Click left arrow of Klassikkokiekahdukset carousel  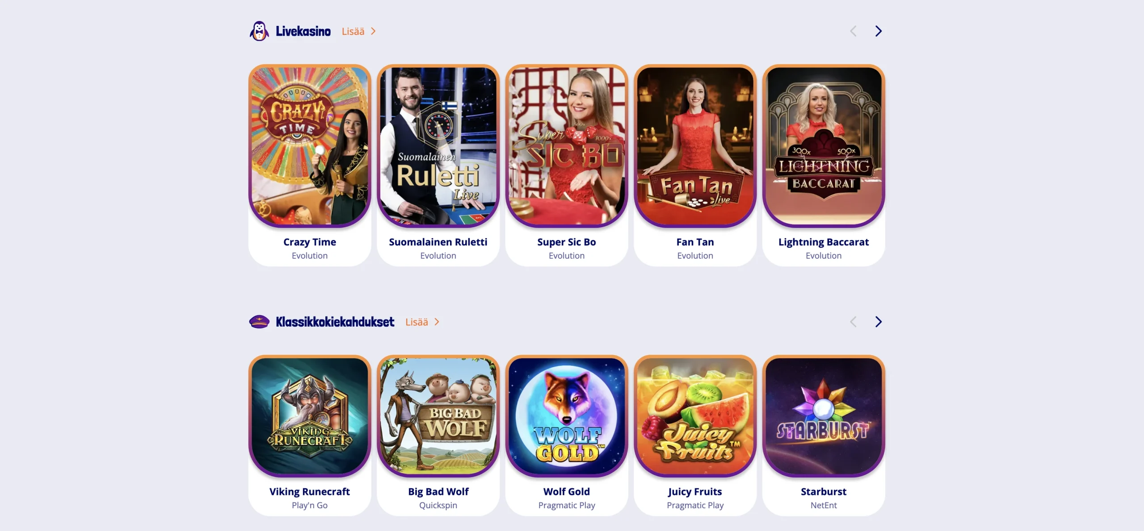click(x=853, y=322)
